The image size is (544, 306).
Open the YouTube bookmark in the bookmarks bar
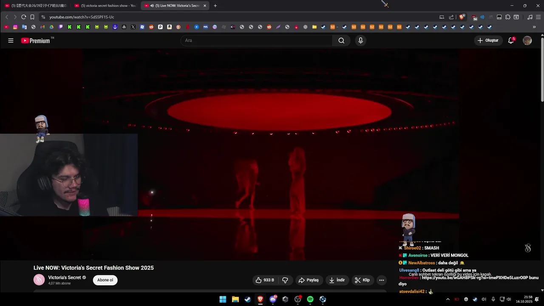(x=6, y=27)
